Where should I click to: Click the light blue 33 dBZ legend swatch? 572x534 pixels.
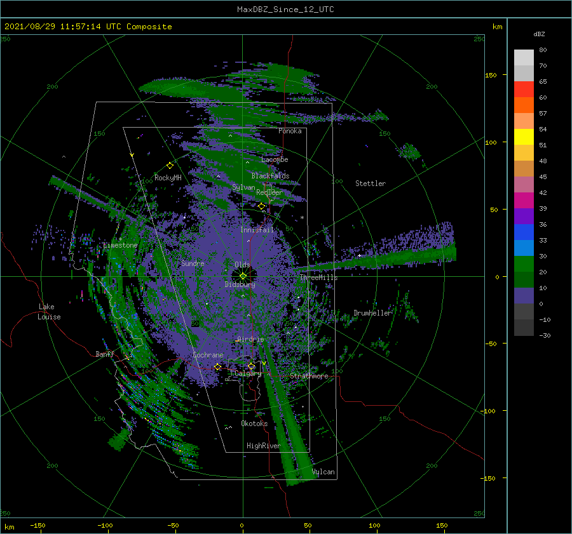[524, 248]
